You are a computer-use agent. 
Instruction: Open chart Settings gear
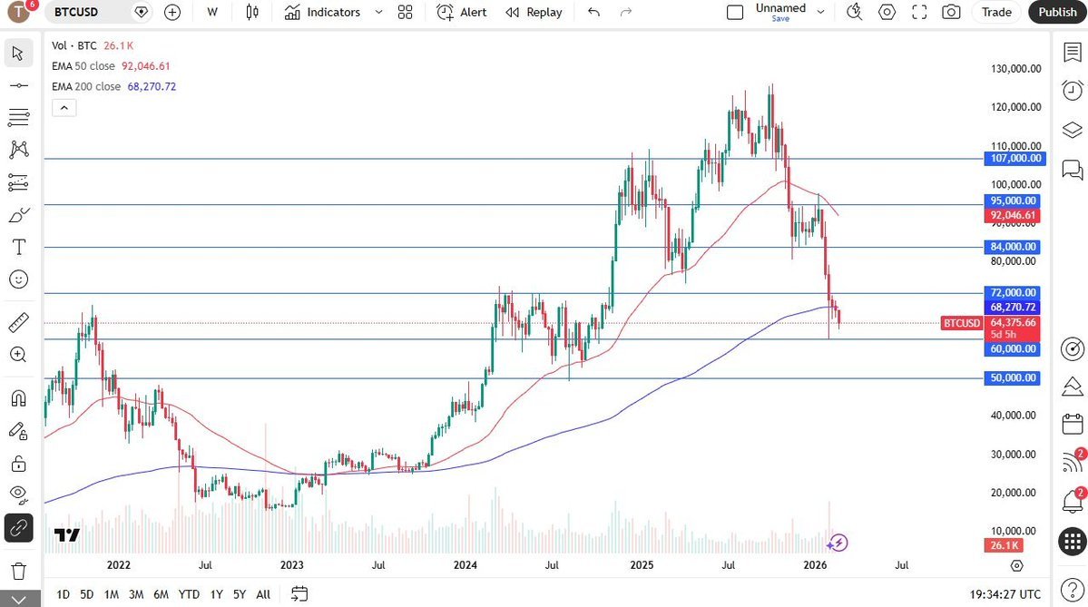(887, 12)
